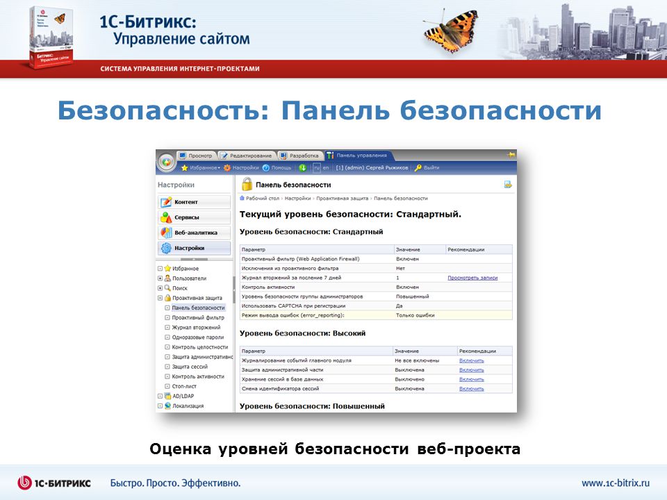
Task: Click Включить for Хранение сессий в базе данных
Action: (472, 379)
